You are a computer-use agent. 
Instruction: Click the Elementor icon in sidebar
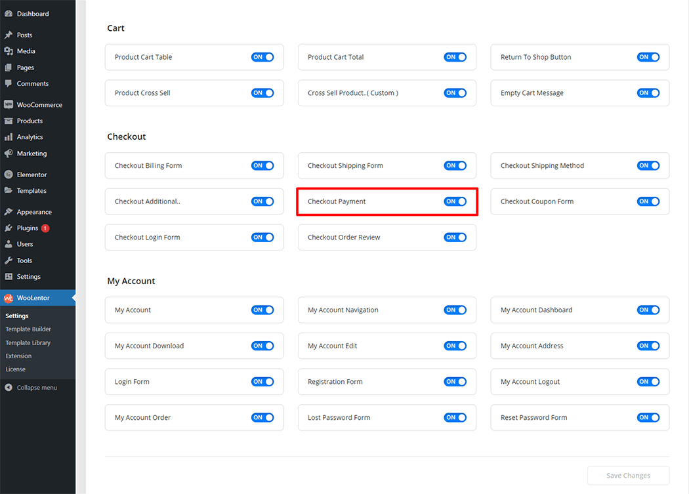(x=9, y=175)
